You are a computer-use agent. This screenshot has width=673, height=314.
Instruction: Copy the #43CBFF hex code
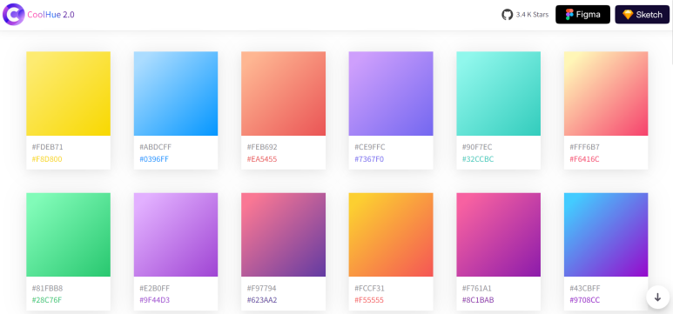(585, 288)
